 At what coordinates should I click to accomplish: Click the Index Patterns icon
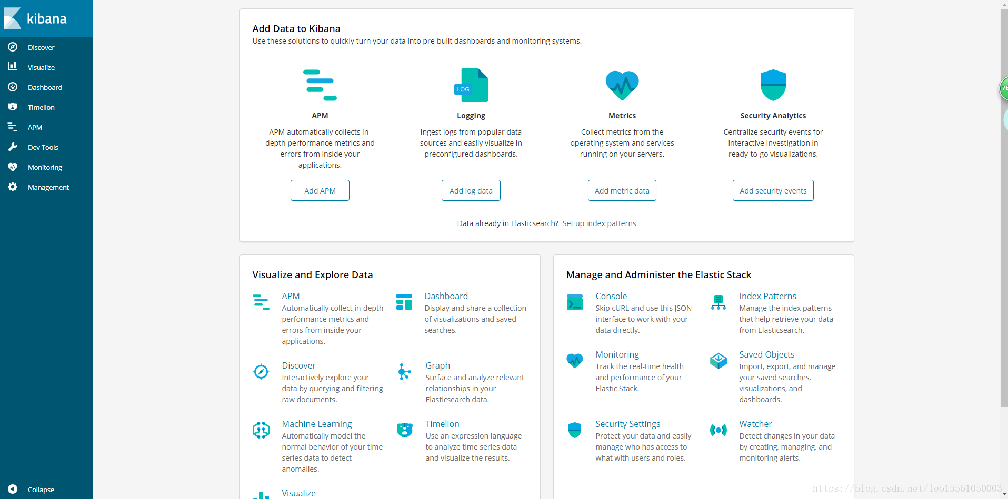point(718,302)
